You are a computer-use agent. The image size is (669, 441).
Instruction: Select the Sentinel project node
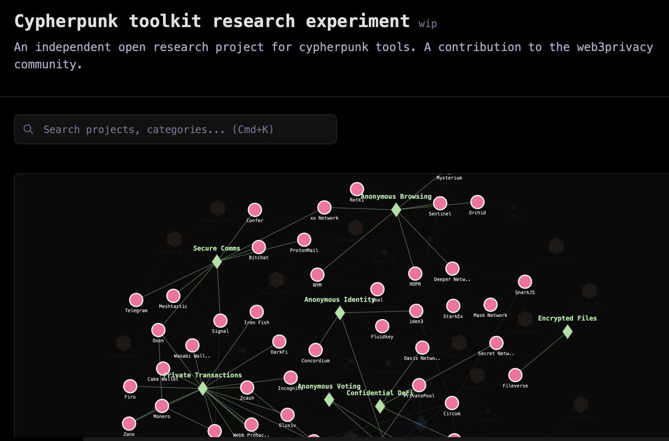point(440,203)
